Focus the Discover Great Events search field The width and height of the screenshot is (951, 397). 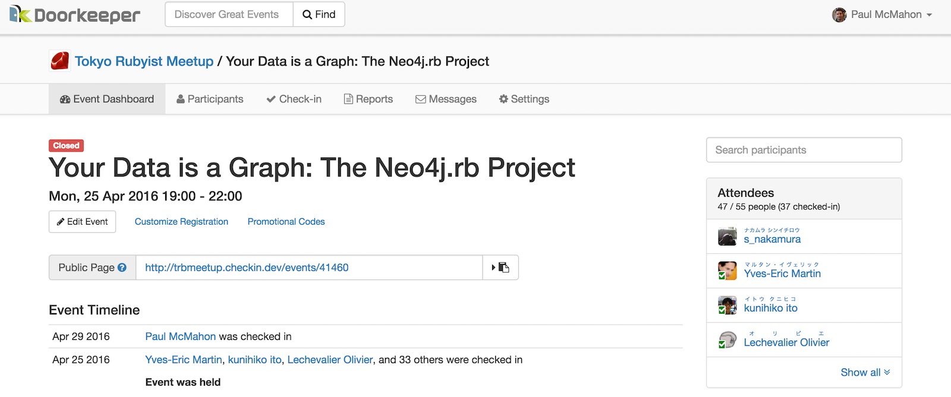[x=229, y=14]
